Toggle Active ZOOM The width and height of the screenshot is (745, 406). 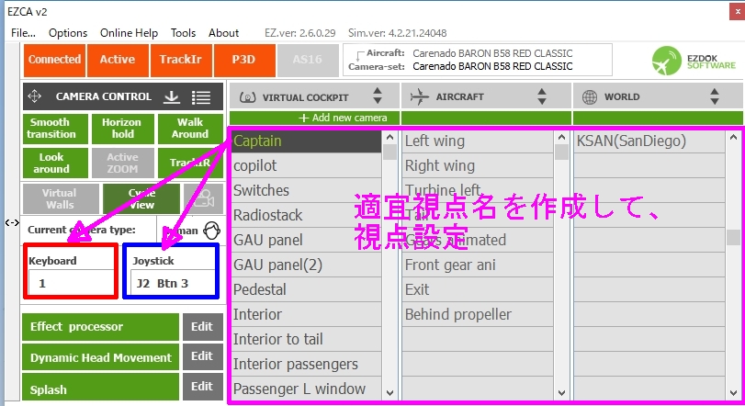122,164
